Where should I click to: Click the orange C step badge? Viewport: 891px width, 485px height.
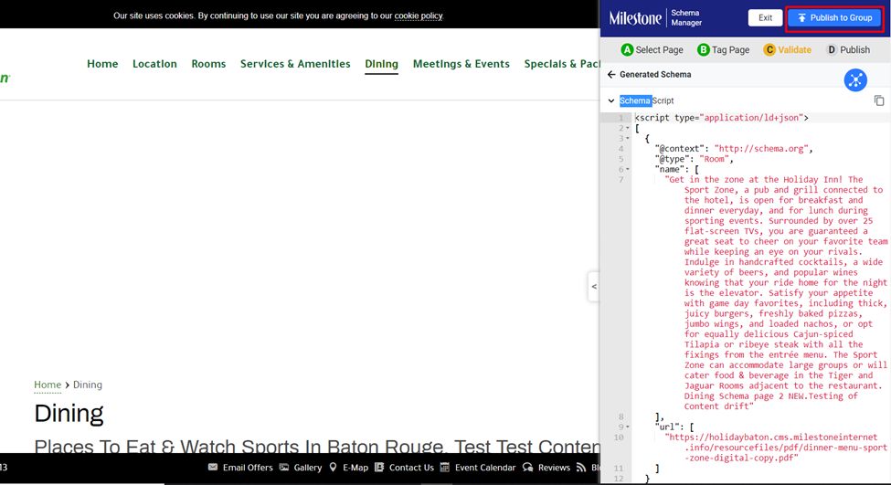(769, 50)
